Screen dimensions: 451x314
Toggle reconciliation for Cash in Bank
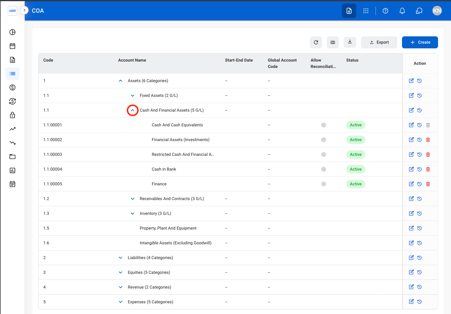(324, 169)
